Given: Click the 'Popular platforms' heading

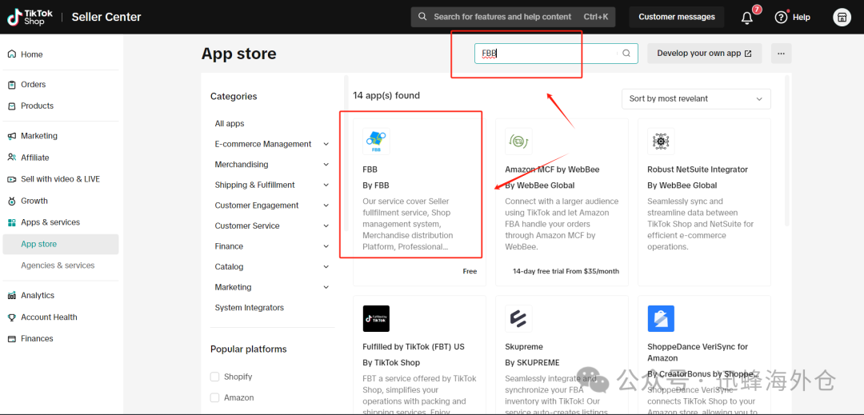Looking at the screenshot, I should pyautogui.click(x=249, y=349).
